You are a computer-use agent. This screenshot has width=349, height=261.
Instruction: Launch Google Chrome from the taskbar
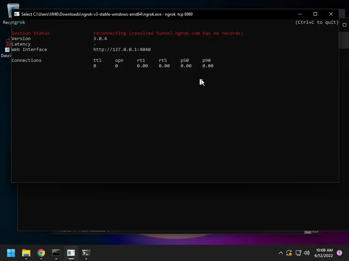[41, 253]
